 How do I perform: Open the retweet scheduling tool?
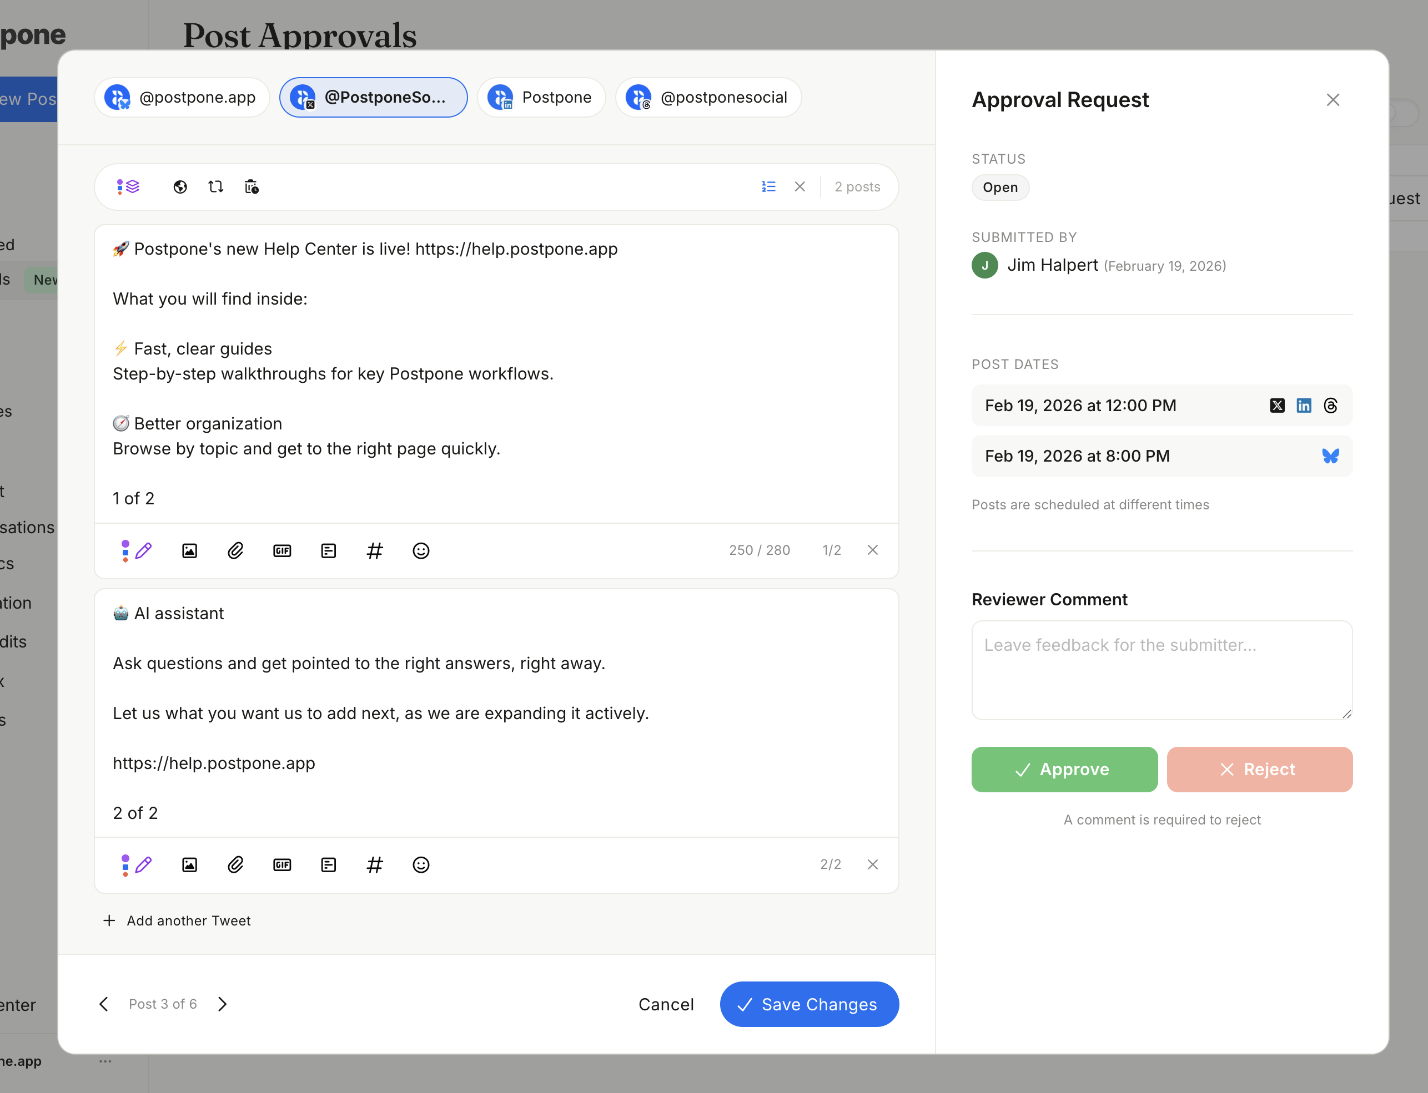pyautogui.click(x=215, y=187)
